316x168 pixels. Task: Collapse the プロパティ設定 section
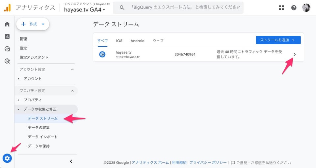coord(72,91)
